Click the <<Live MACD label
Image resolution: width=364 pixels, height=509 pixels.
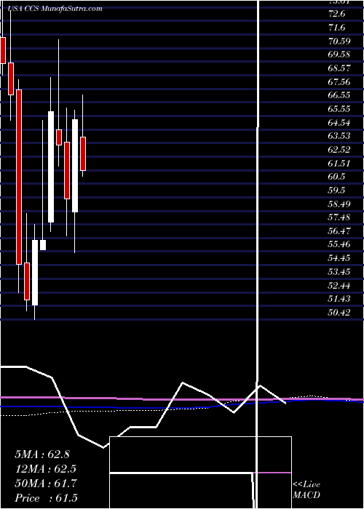tap(306, 489)
